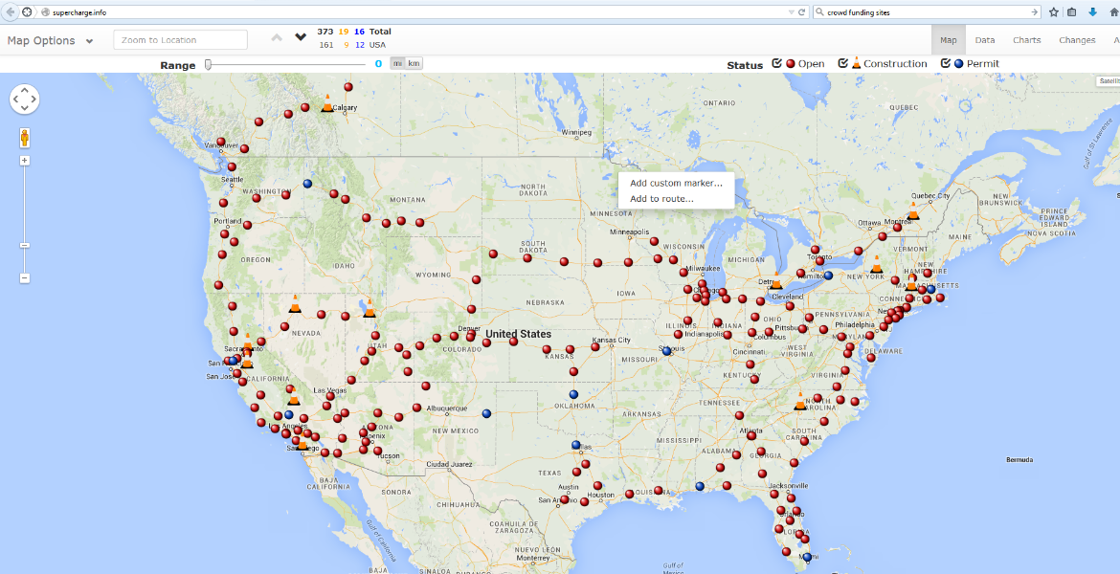Click the map zoom in plus button
1120x574 pixels.
coord(25,161)
